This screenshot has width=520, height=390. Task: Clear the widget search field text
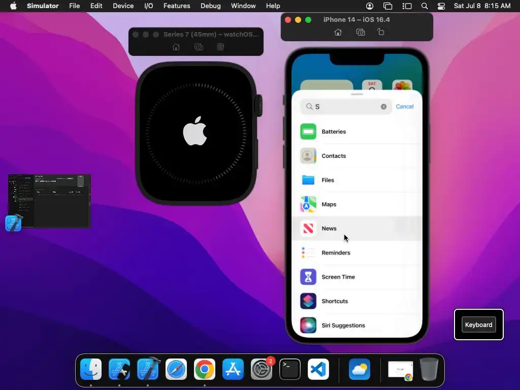[384, 107]
